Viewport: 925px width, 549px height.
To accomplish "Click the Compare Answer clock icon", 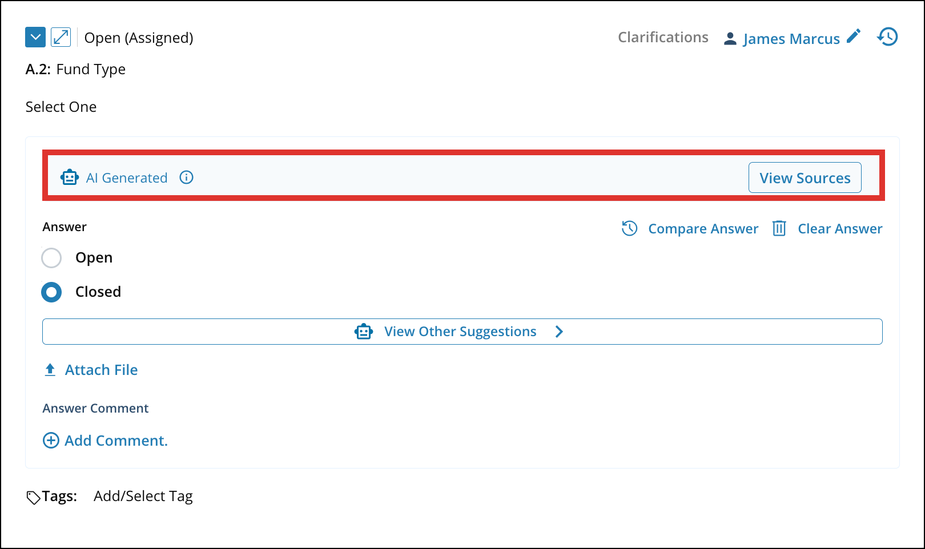I will (x=629, y=228).
